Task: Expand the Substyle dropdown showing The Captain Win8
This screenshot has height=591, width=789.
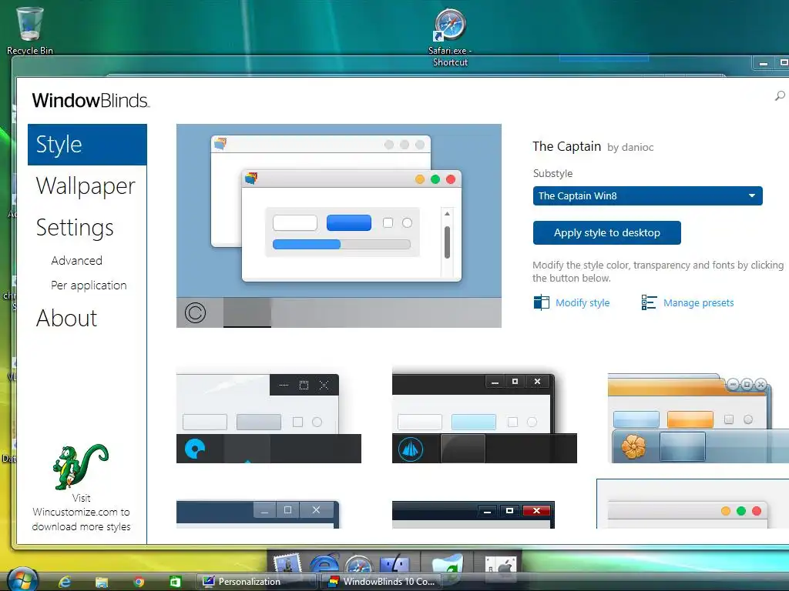Action: tap(647, 196)
